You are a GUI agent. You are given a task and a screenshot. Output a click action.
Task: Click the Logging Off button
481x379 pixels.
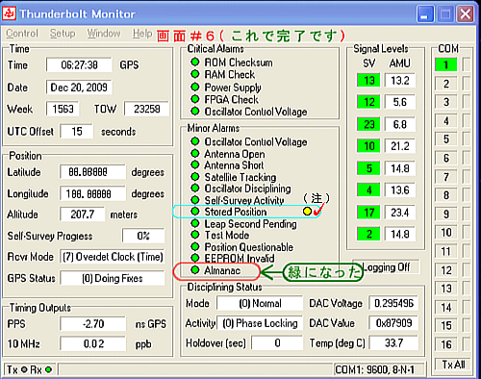click(x=386, y=266)
